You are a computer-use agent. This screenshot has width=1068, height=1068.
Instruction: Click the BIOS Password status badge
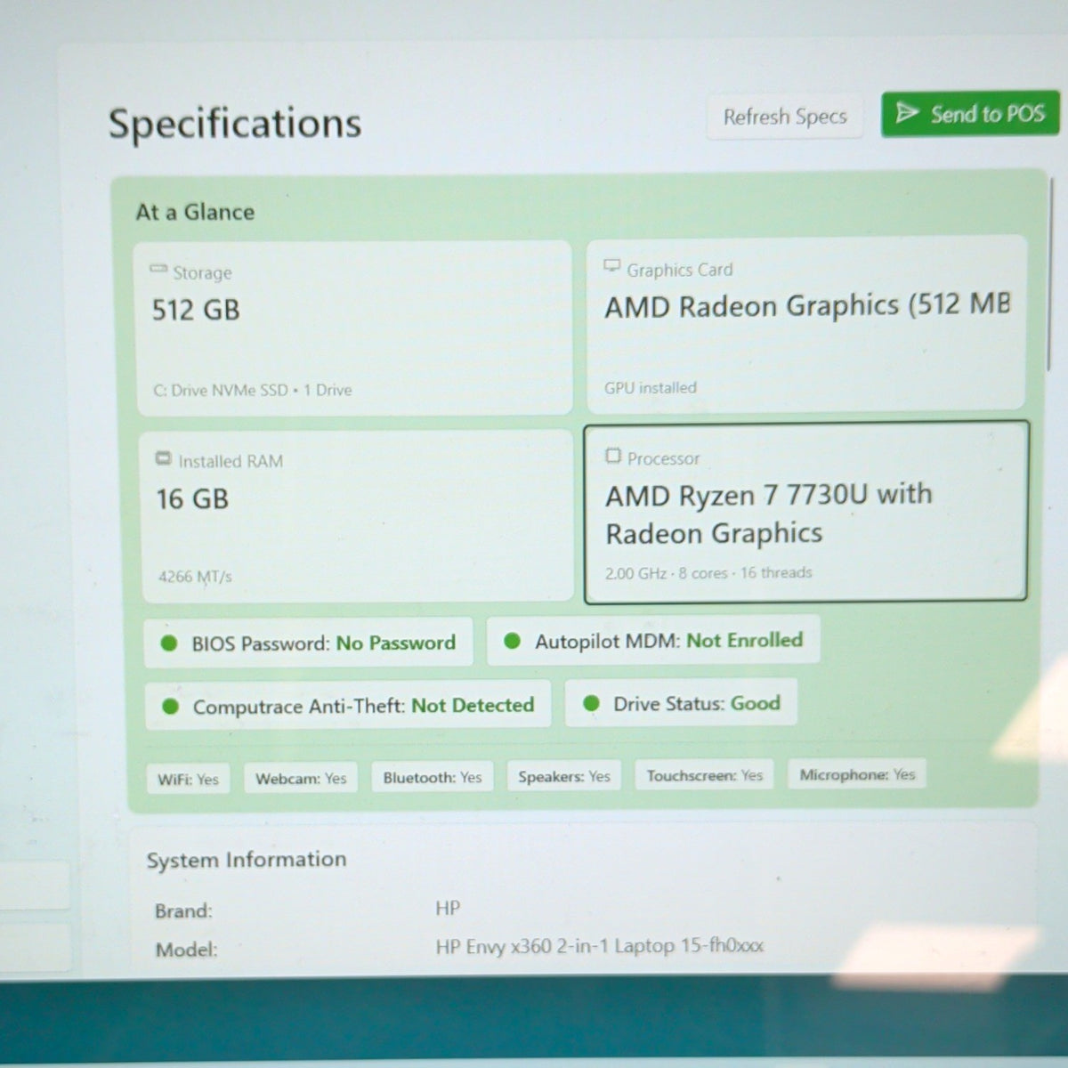(308, 643)
